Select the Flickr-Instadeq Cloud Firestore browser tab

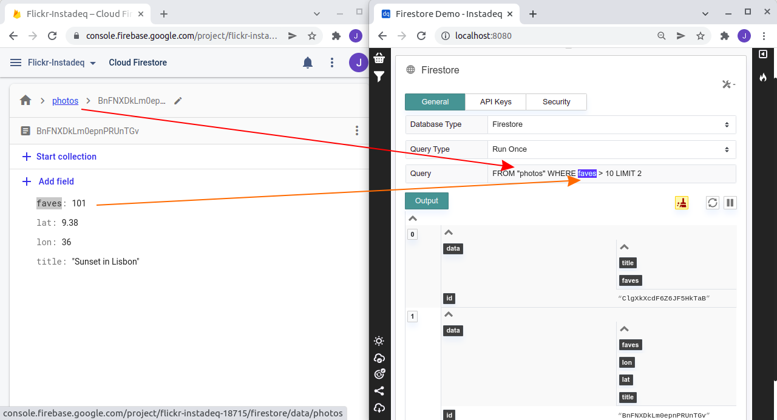tap(77, 13)
